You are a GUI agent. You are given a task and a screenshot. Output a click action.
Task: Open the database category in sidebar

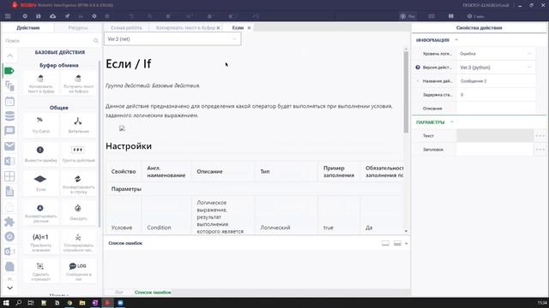click(9, 116)
